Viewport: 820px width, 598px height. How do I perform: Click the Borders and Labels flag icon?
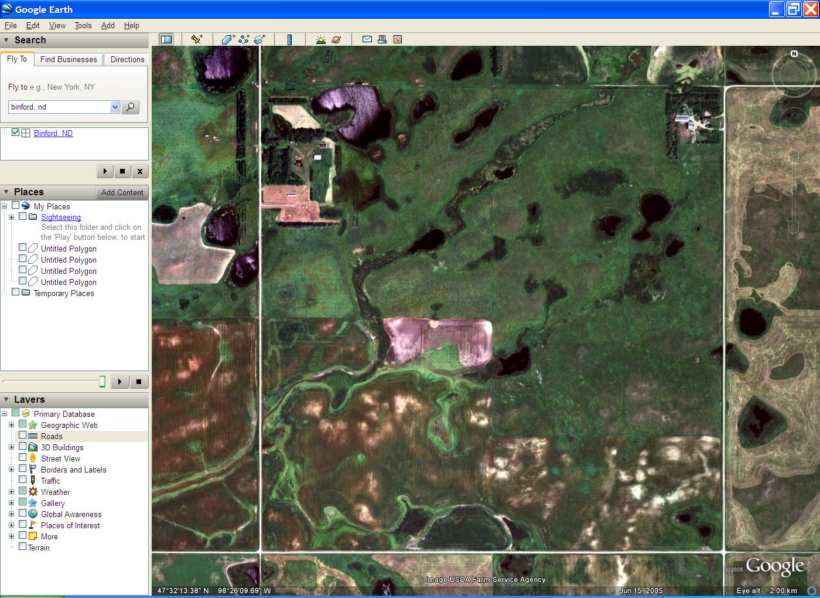[x=33, y=470]
